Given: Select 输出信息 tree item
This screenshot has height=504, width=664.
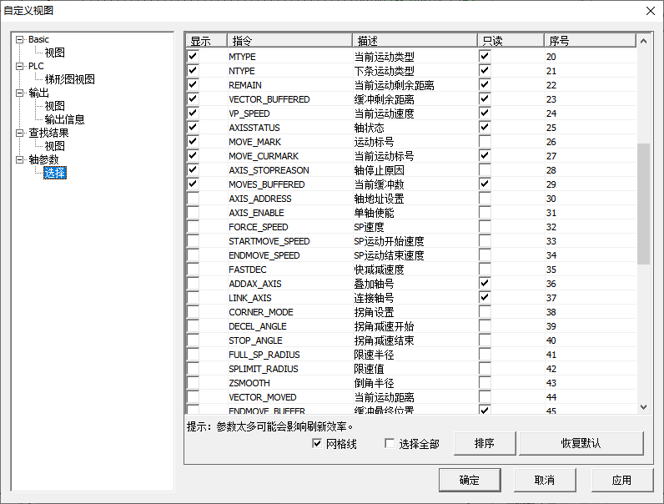Looking at the screenshot, I should (x=64, y=119).
